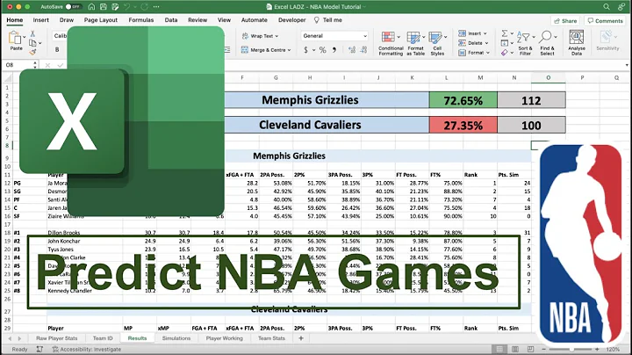This screenshot has width=632, height=355.
Task: Expand the formula bar chevron
Action: pos(627,64)
